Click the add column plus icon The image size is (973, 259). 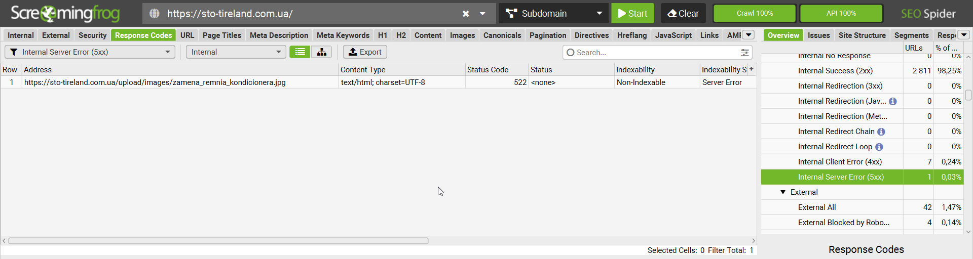pos(752,69)
